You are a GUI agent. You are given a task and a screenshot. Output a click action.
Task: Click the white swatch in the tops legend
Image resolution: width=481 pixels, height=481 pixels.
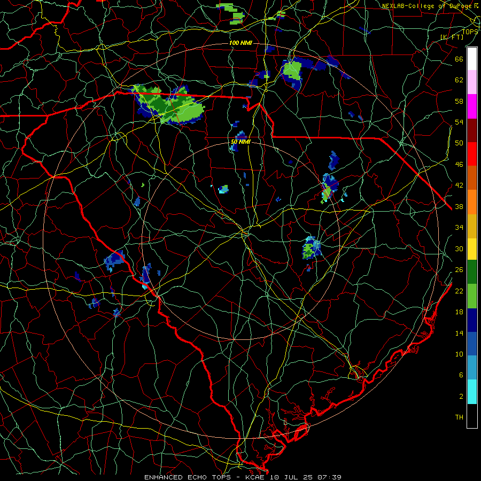[x=472, y=59]
